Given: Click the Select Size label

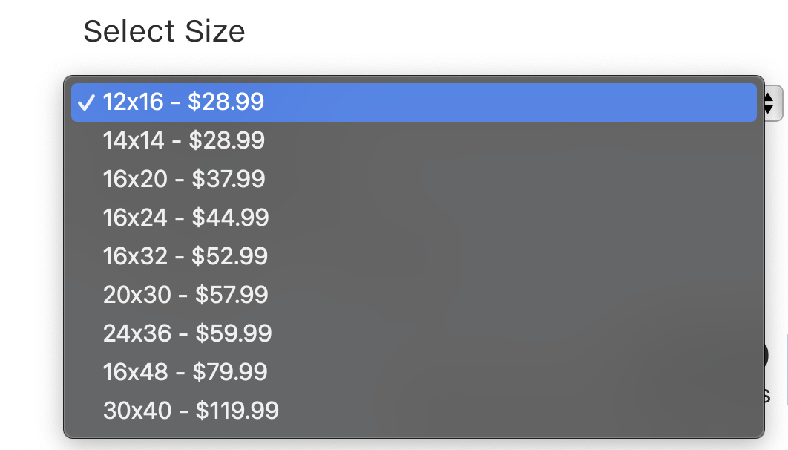Looking at the screenshot, I should [164, 32].
